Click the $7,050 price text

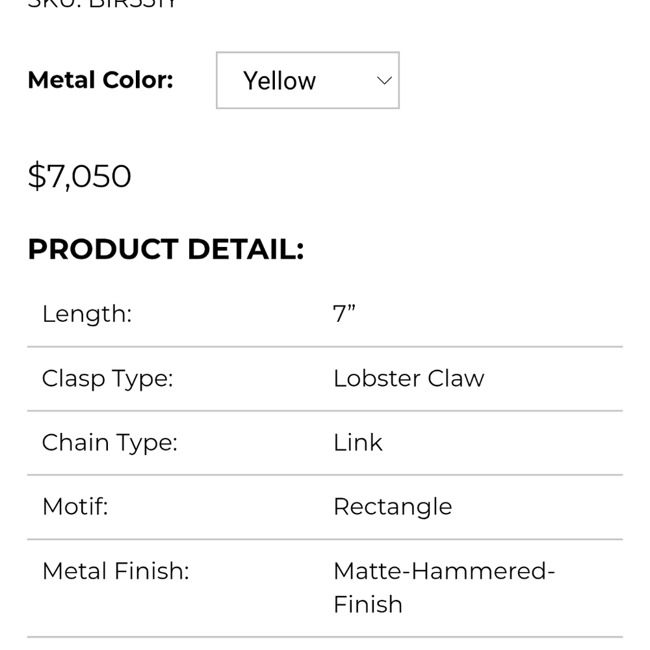(x=79, y=176)
